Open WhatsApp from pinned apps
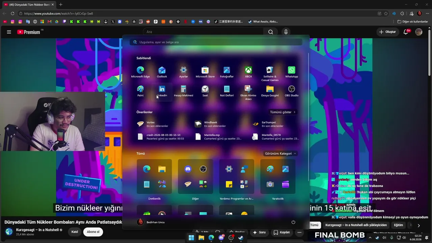Image resolution: width=432 pixels, height=243 pixels. point(292,72)
